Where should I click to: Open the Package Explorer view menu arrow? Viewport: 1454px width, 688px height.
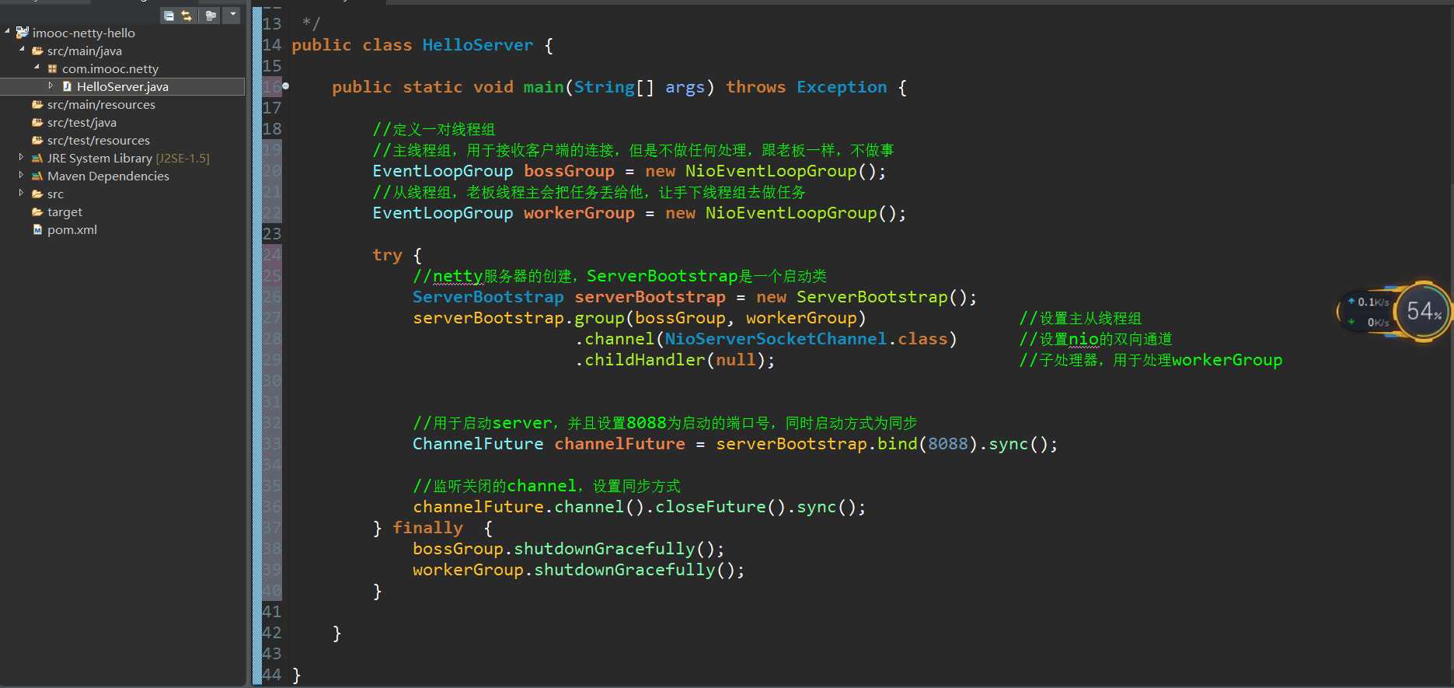point(232,15)
